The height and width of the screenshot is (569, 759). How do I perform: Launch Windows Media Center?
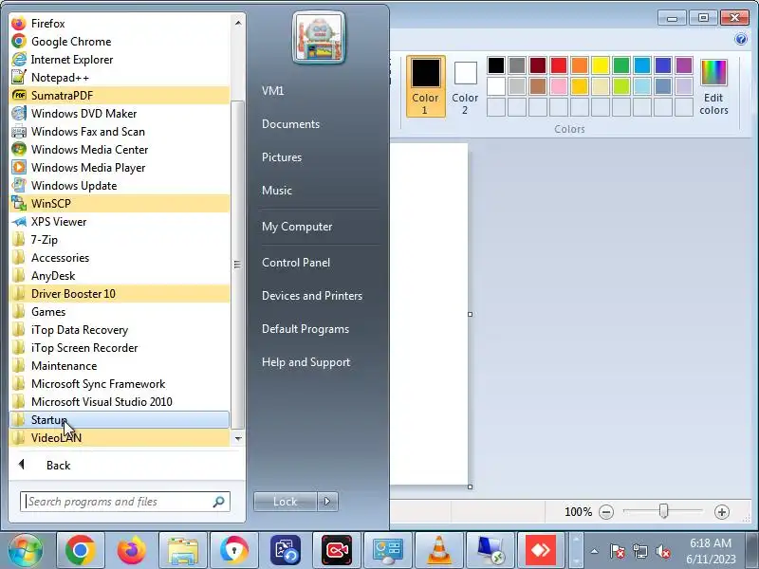(x=120, y=150)
